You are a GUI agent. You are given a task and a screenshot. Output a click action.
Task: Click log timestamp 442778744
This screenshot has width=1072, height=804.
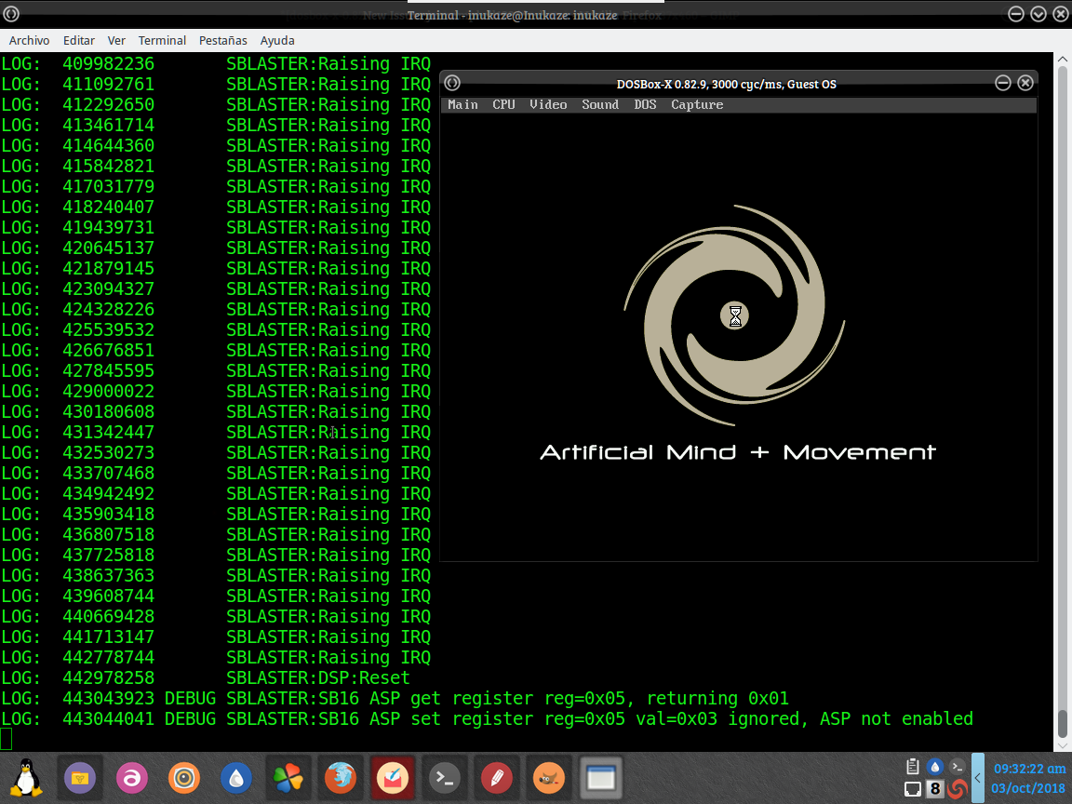coord(109,657)
